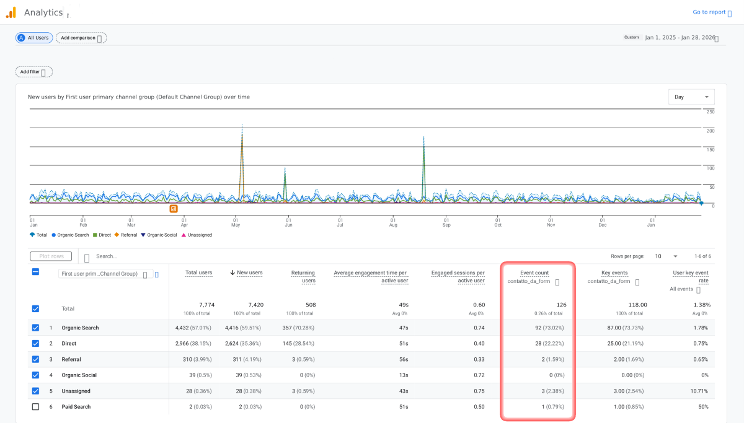
Task: Open the Day granularity dropdown
Action: tap(691, 97)
